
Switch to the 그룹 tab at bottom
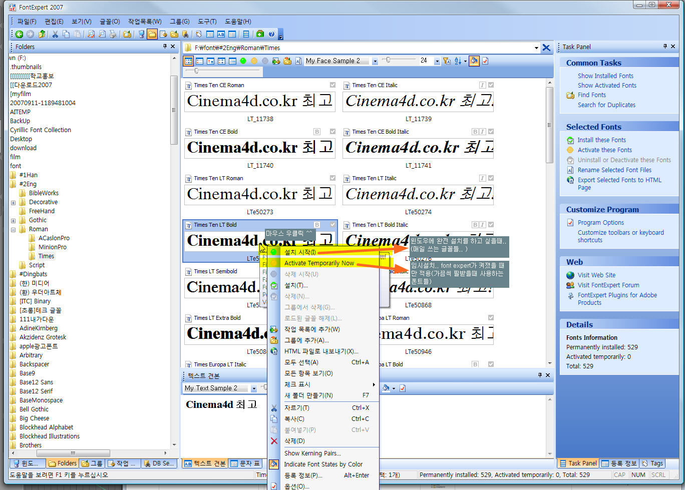pyautogui.click(x=92, y=463)
